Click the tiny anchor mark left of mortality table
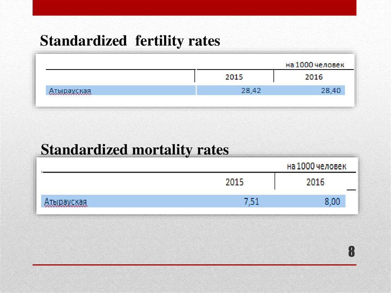The width and height of the screenshot is (391, 293). (x=42, y=172)
